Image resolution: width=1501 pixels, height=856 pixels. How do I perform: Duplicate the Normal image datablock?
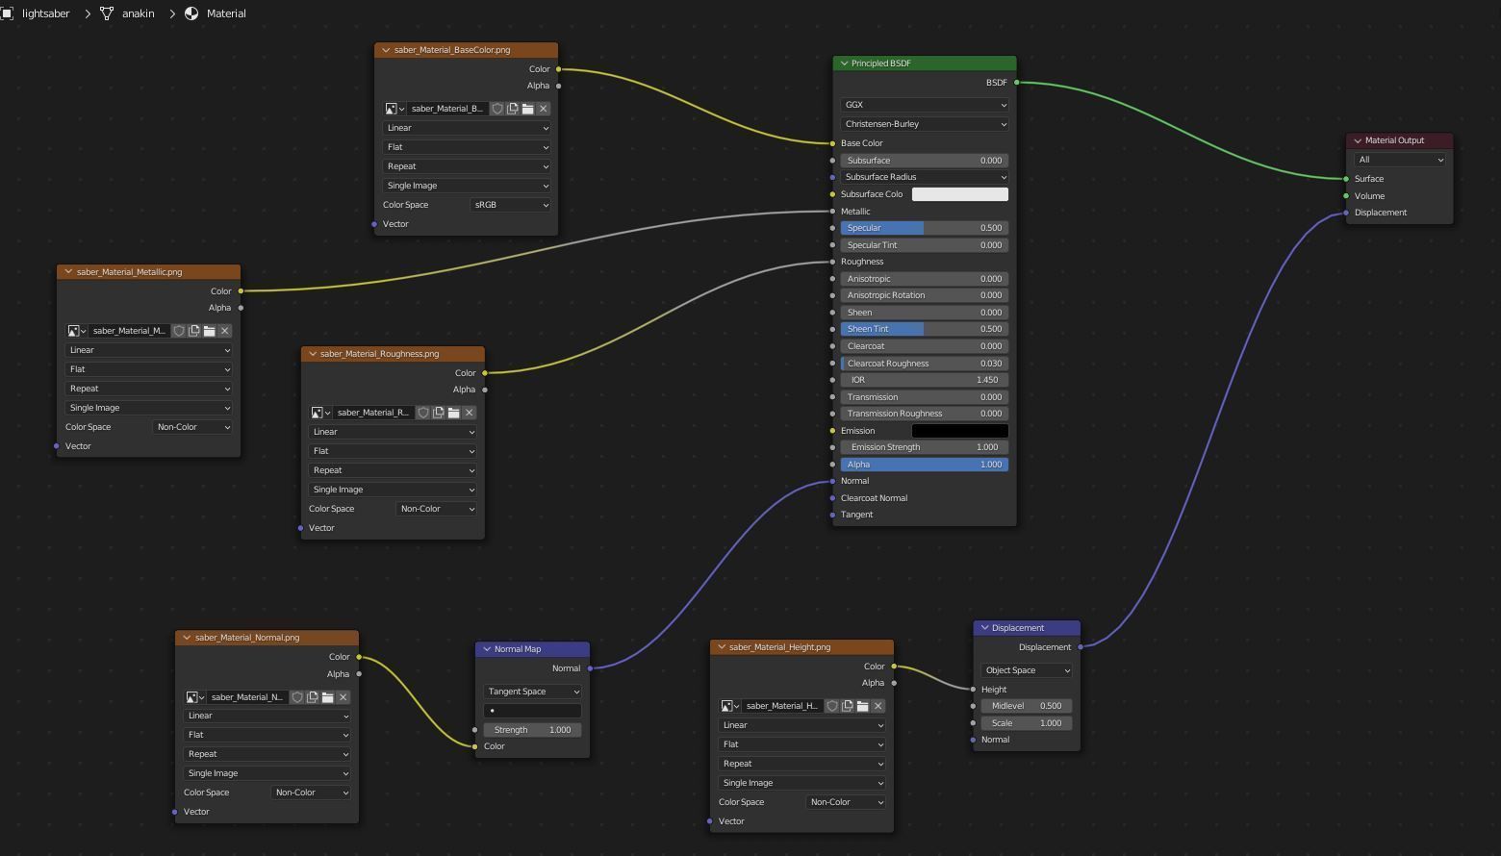point(313,697)
